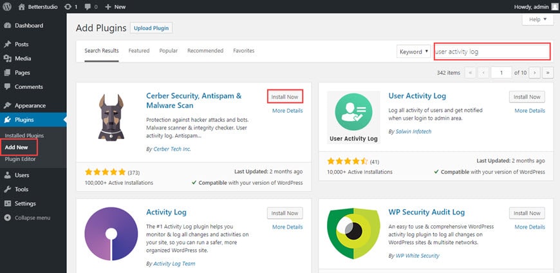View More Details for WP Security Audit Log
560x273 pixels.
(x=530, y=227)
